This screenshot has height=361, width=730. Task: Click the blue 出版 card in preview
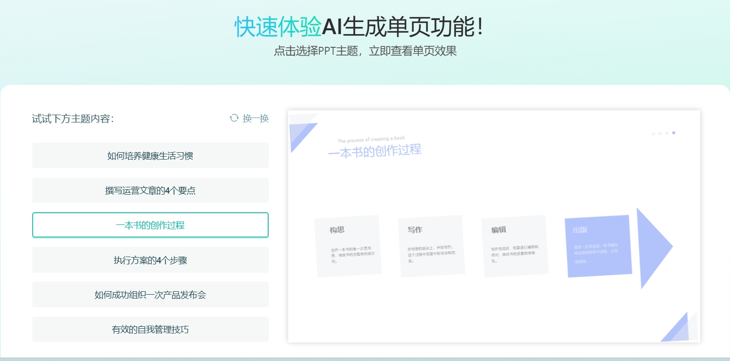pos(598,246)
